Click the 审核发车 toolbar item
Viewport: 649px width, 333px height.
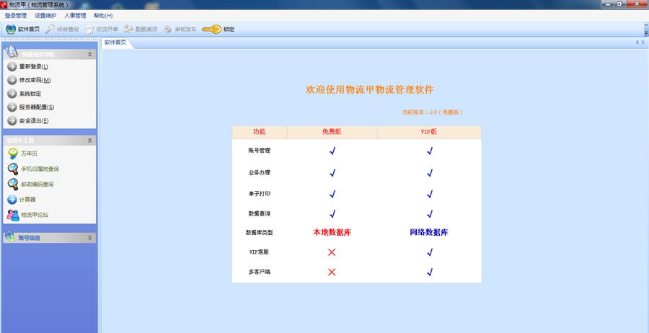pyautogui.click(x=180, y=30)
